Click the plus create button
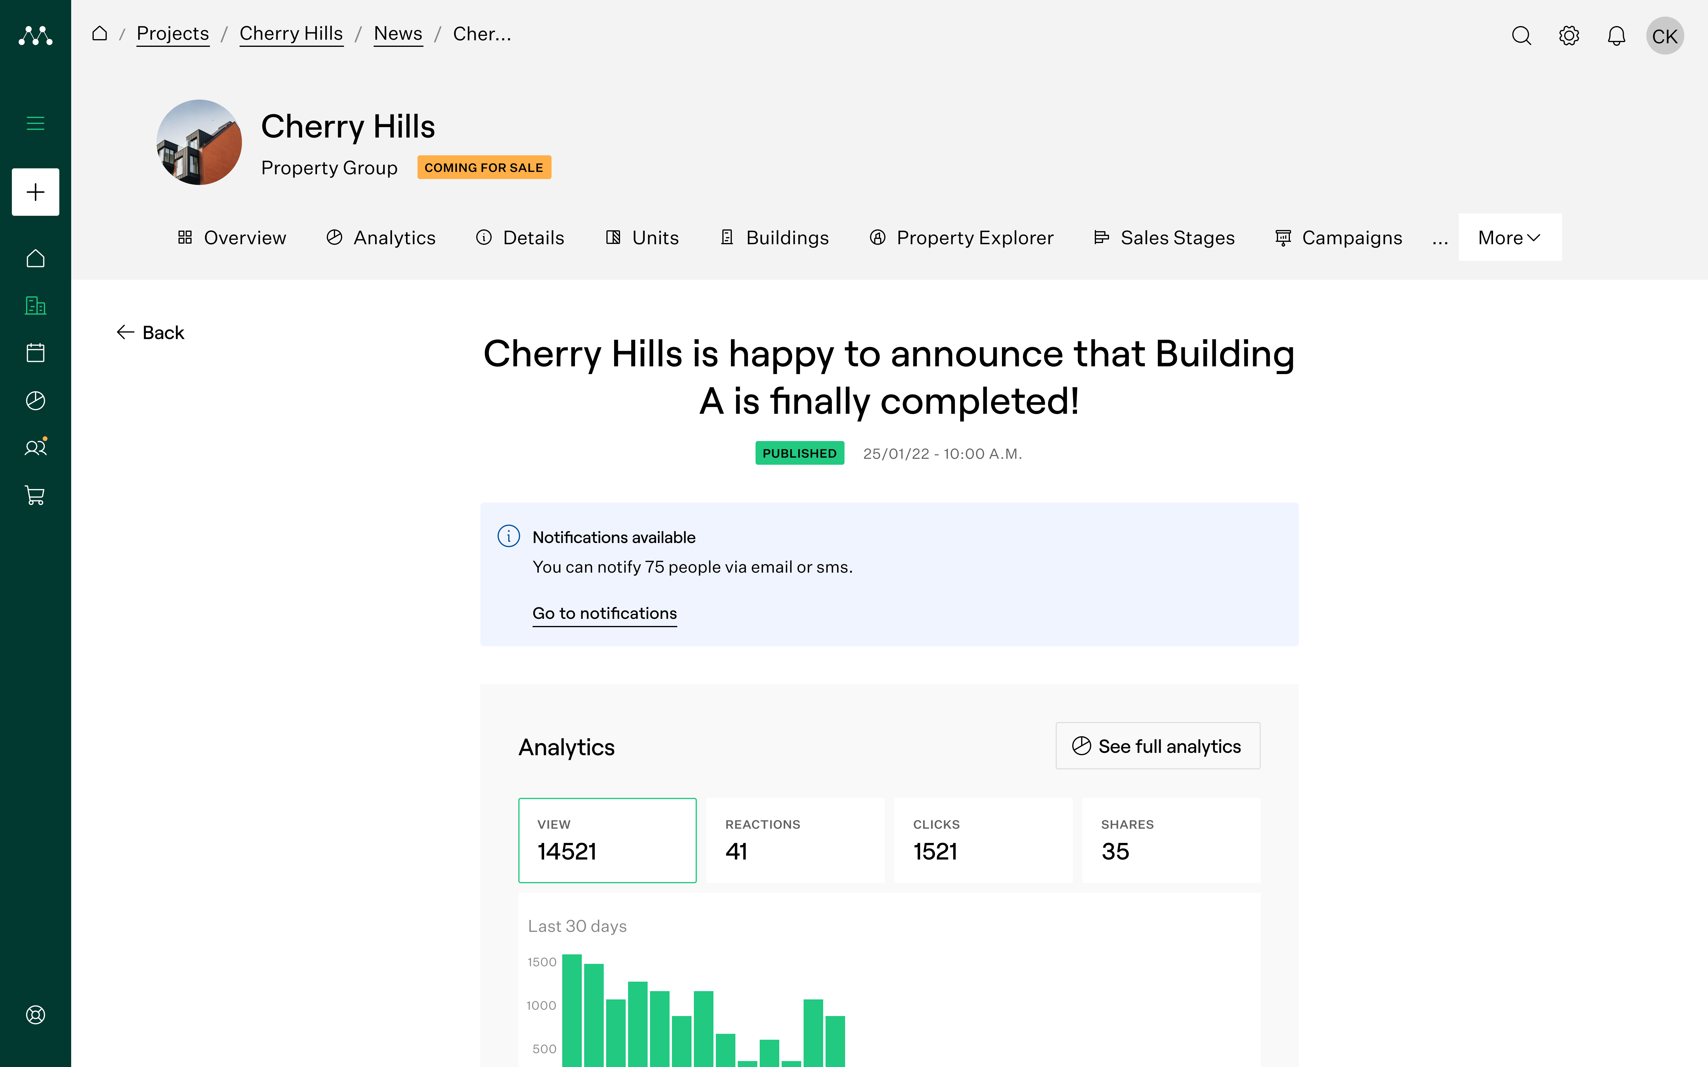The image size is (1708, 1067). click(x=35, y=192)
